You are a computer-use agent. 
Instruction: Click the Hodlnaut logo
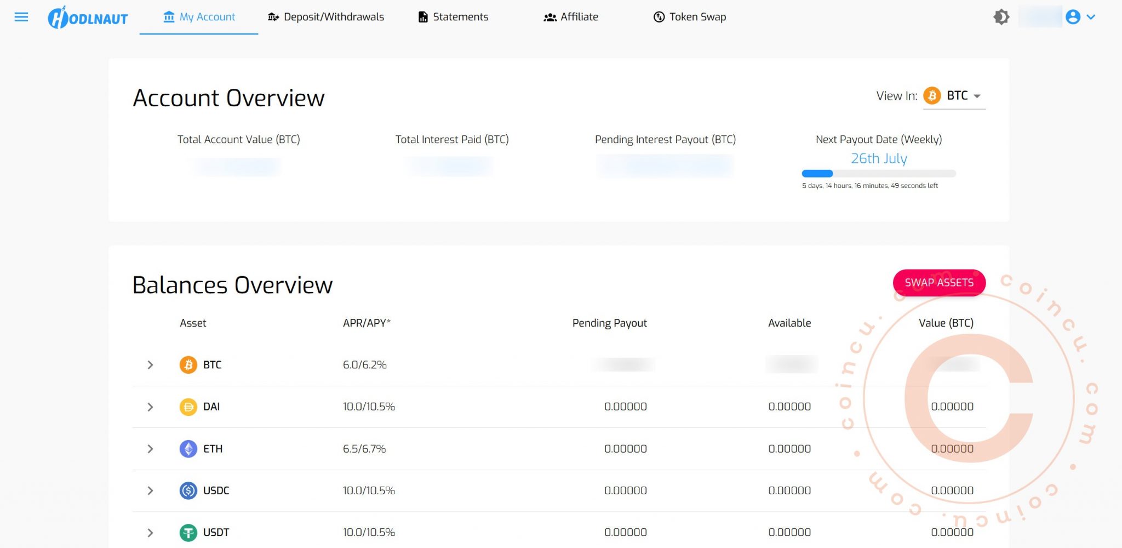point(88,18)
